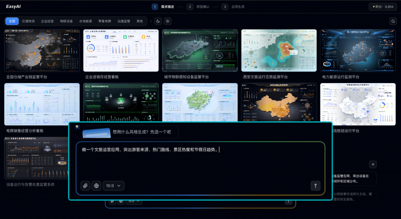The width and height of the screenshot is (401, 219).
Task: Click the 城市物联感知设备监管平台 caption
Action: [186, 77]
